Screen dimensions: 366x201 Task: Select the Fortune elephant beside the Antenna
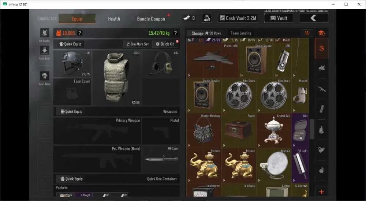tap(239, 165)
